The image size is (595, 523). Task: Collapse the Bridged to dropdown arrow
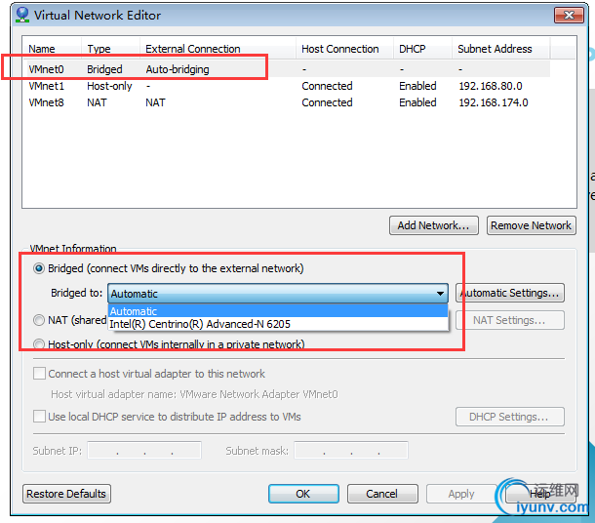click(440, 294)
